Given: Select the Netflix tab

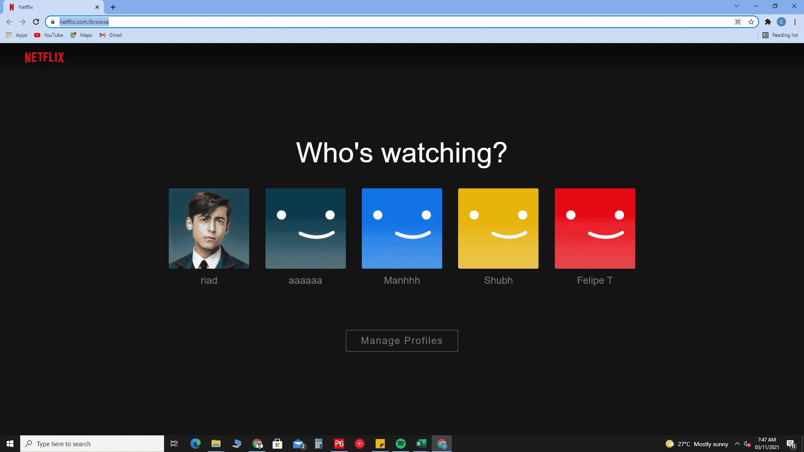Looking at the screenshot, I should [x=54, y=7].
